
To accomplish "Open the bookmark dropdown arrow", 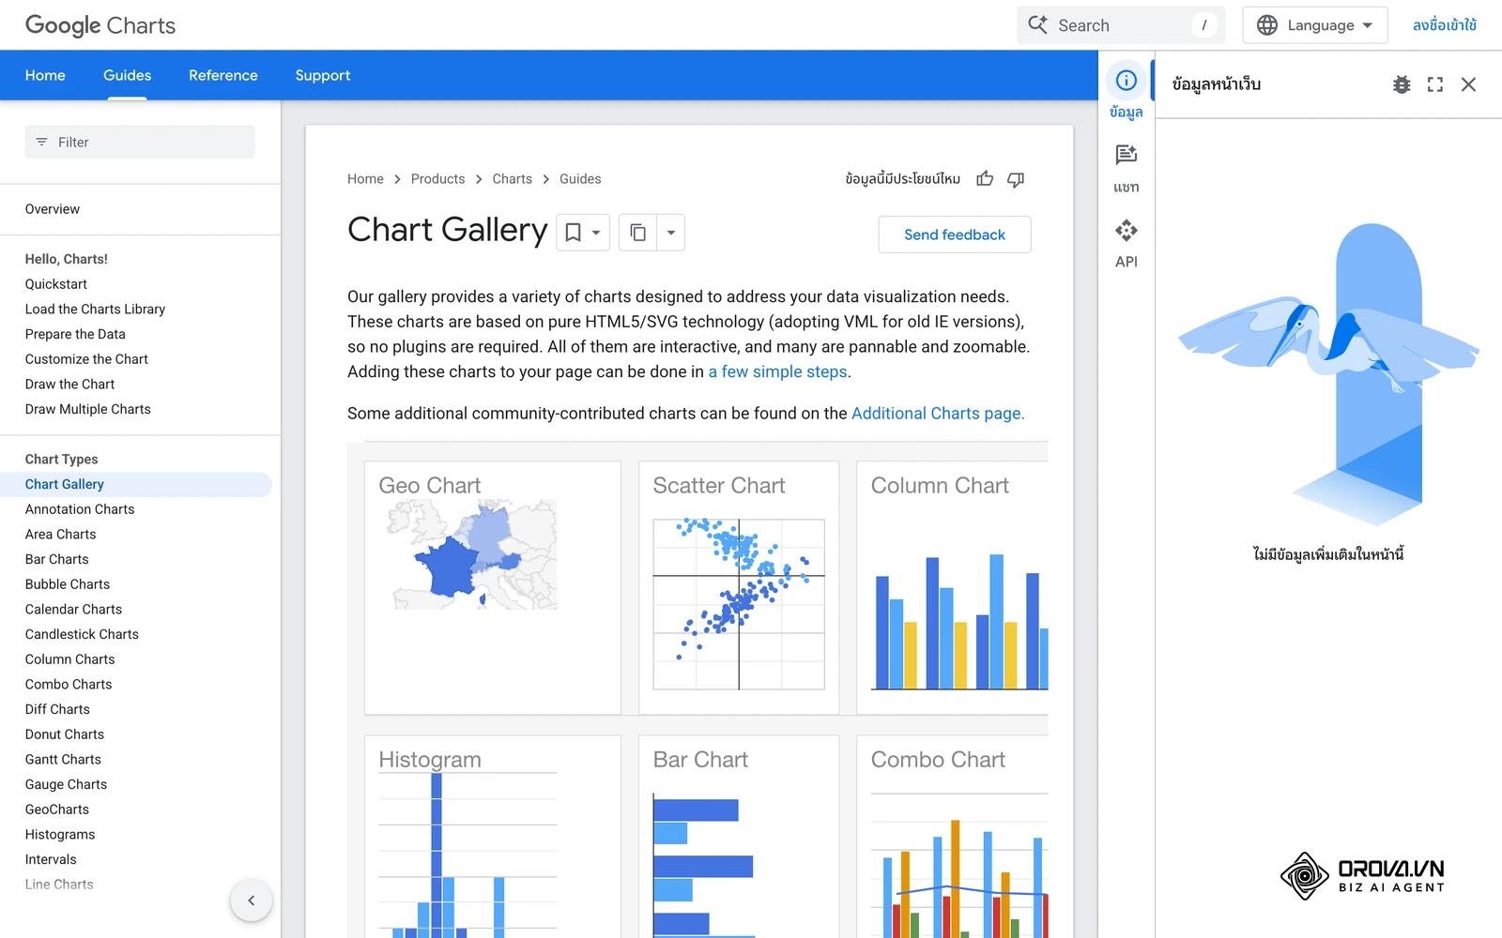I will (596, 233).
